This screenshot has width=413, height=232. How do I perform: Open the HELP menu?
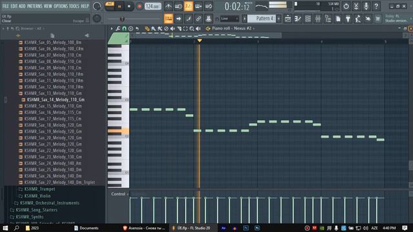(85, 6)
